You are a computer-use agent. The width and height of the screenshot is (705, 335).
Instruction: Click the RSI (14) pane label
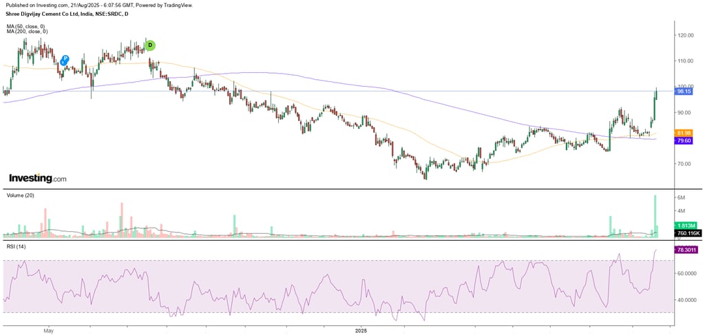(15, 246)
